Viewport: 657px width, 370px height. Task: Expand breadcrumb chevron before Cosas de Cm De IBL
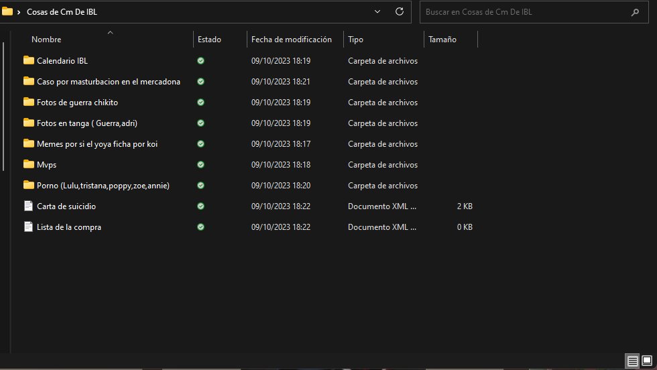(x=19, y=12)
